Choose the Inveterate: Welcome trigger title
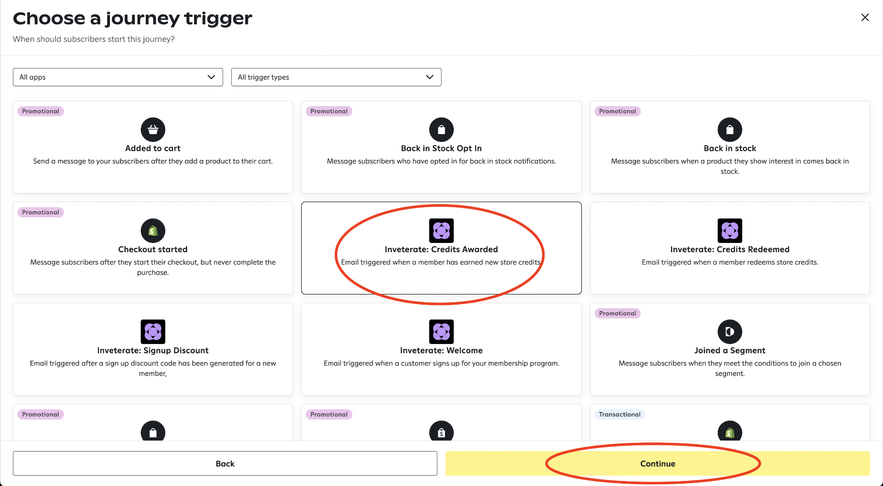 tap(441, 350)
